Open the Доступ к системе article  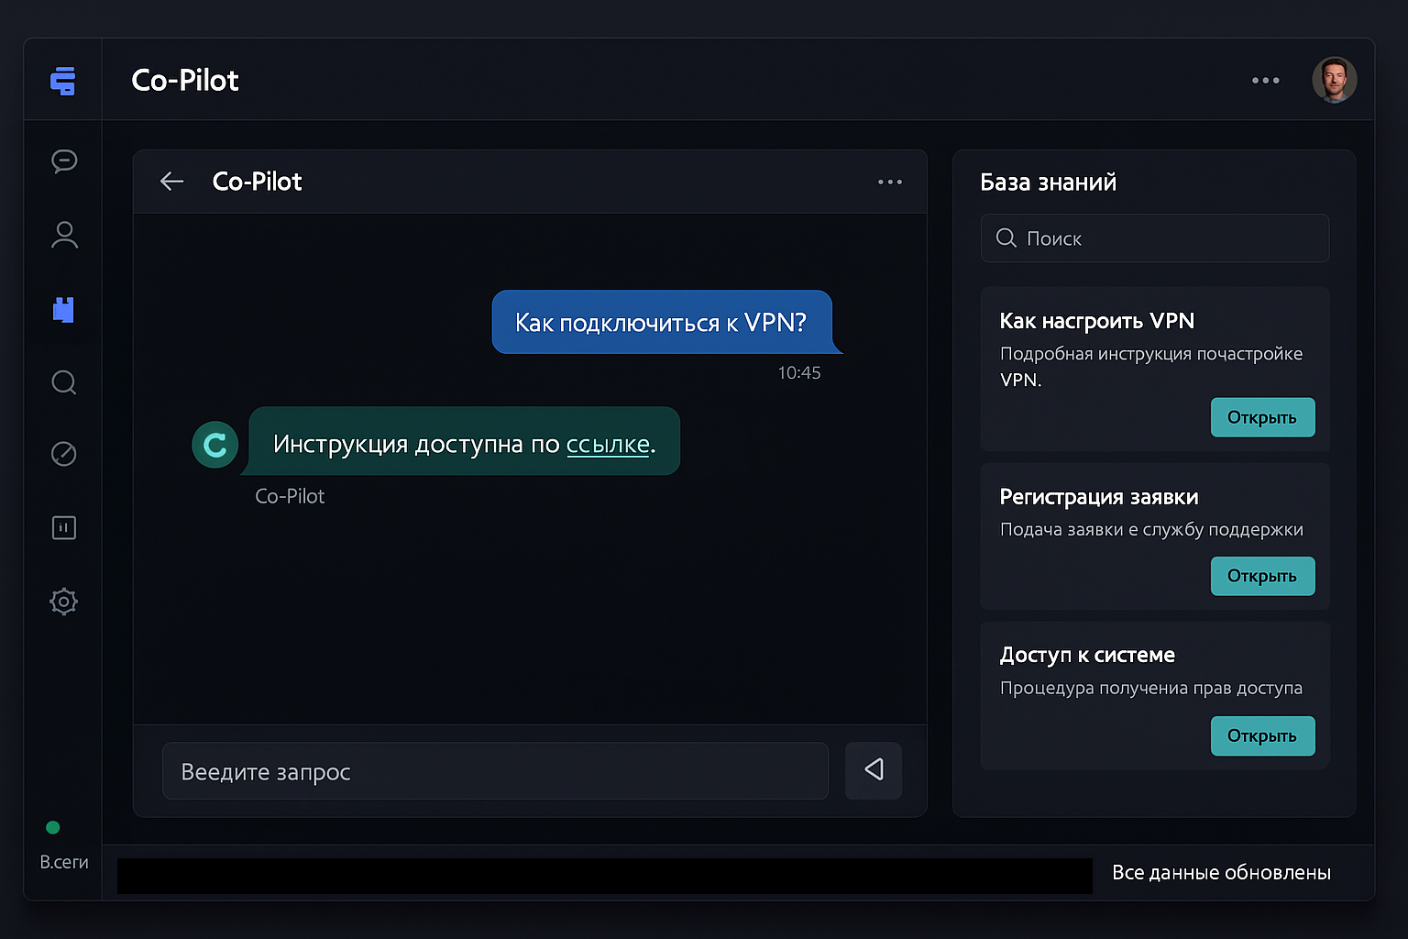click(1262, 735)
